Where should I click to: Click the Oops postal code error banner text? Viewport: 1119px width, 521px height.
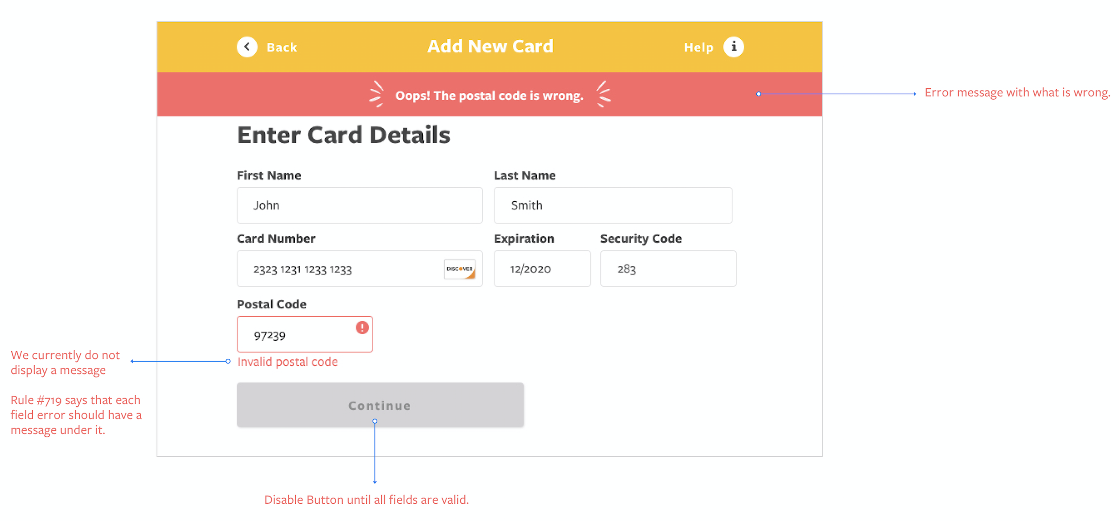(x=489, y=96)
